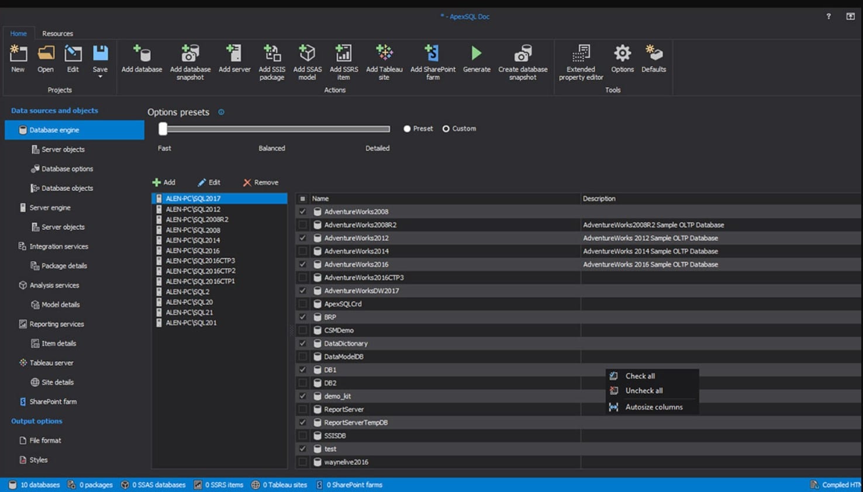
Task: Click Add database in ribbon
Action: coord(141,58)
